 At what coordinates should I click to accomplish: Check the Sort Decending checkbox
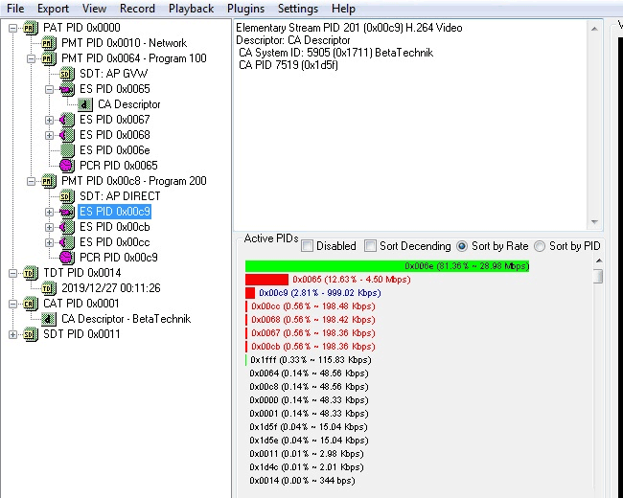[x=370, y=246]
